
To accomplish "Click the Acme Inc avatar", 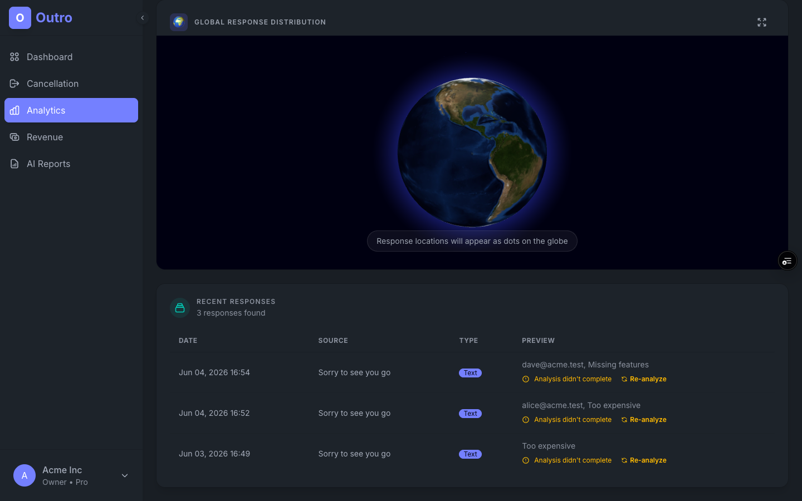I will (x=25, y=475).
